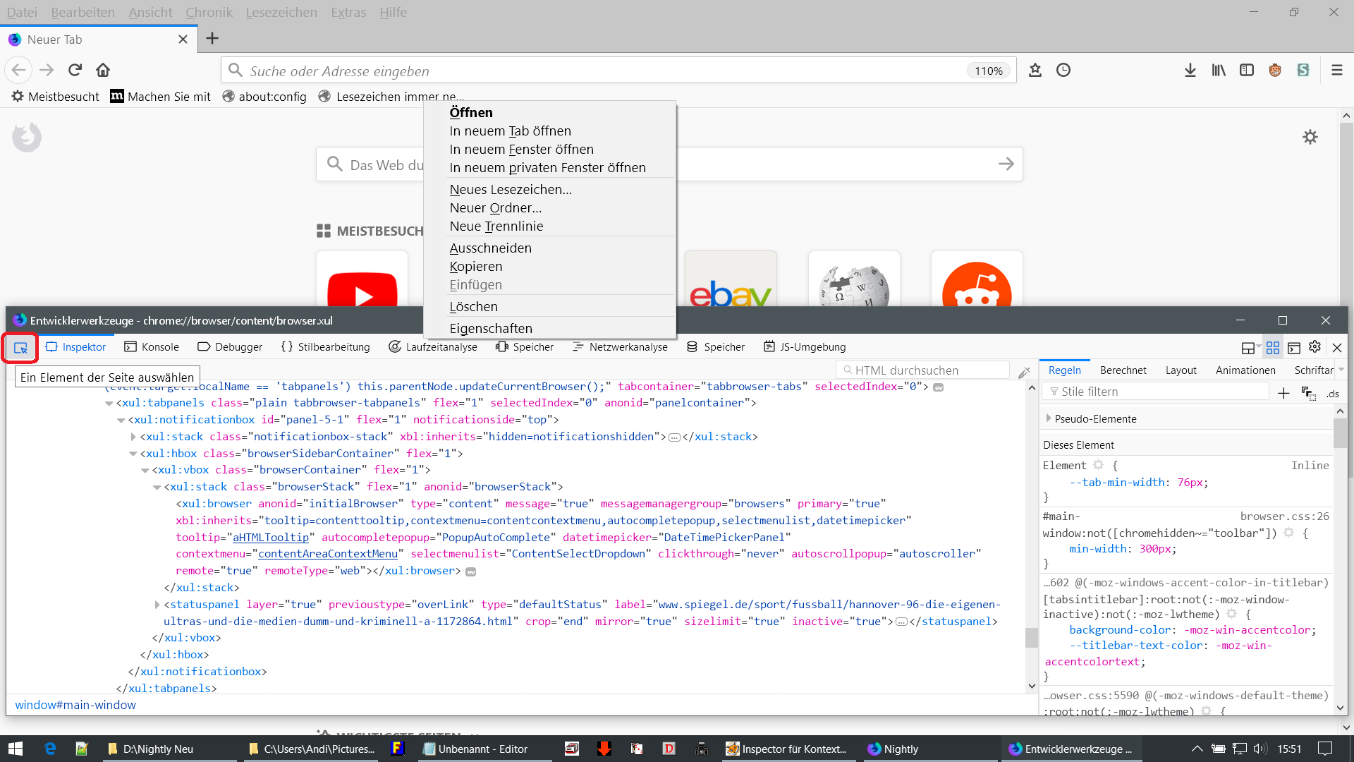The height and width of the screenshot is (762, 1354).
Task: Switch to the Berechnet tab
Action: [x=1123, y=370]
